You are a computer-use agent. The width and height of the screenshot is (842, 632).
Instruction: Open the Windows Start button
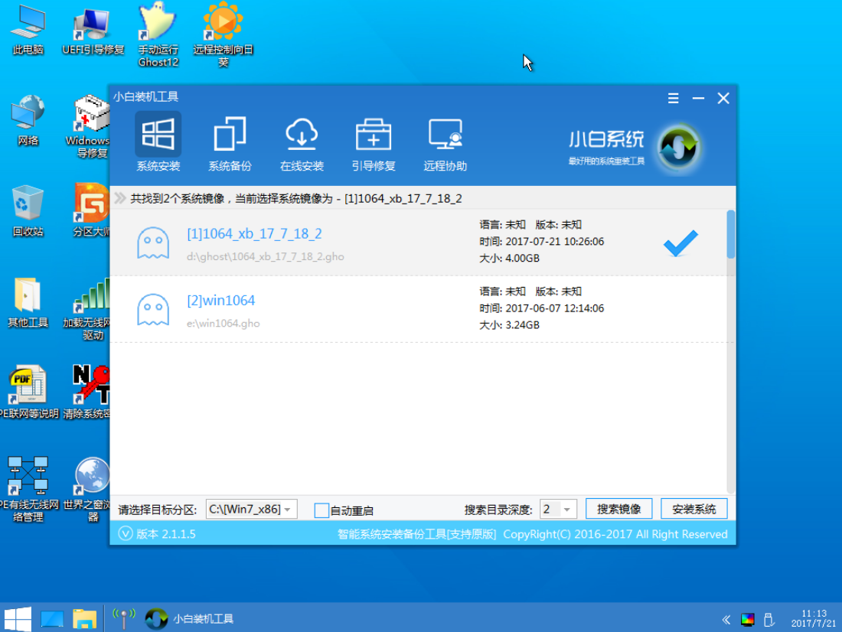17,618
